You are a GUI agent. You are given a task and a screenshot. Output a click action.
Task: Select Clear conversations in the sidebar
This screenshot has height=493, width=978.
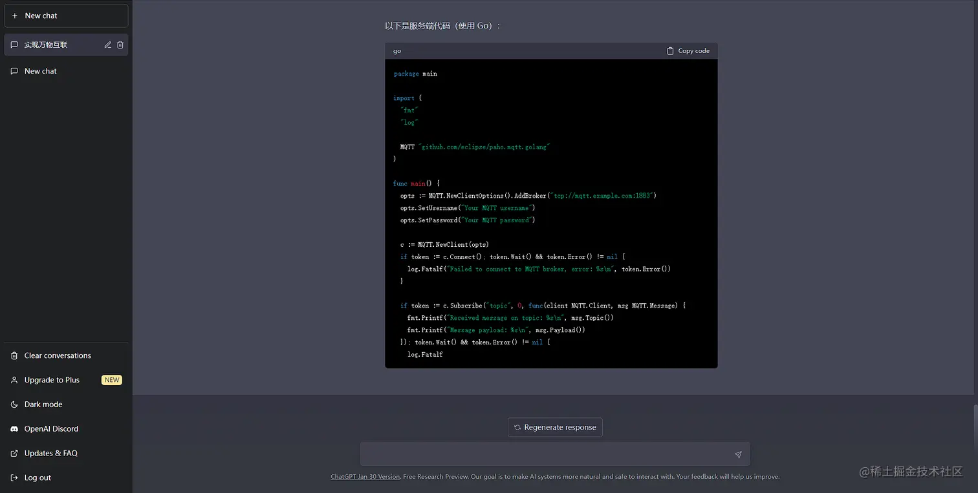[66, 355]
